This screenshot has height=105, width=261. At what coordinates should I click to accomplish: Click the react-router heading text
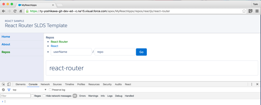[x=67, y=68]
